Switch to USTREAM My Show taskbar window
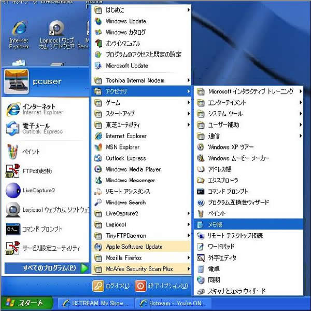This screenshot has width=311, height=311. pos(95,303)
